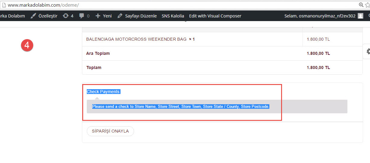The height and width of the screenshot is (163, 370).
Task: Select Edit with Visual Composer
Action: pos(215,16)
